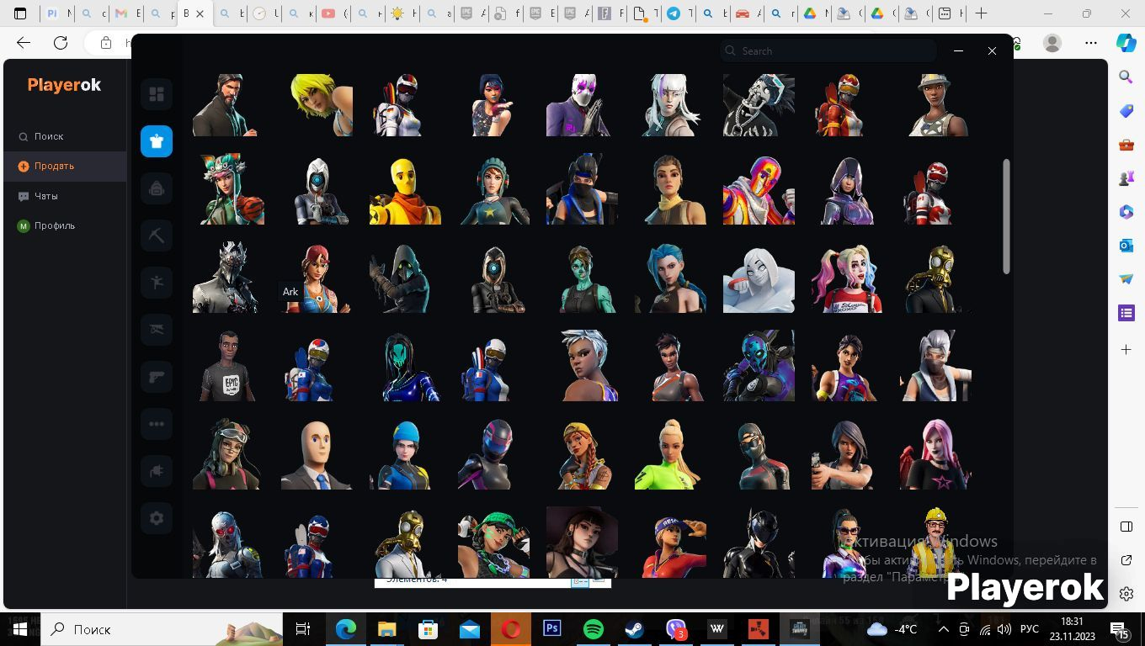This screenshot has width=1145, height=646.
Task: Open Edge settings and more menu
Action: coord(1091,43)
